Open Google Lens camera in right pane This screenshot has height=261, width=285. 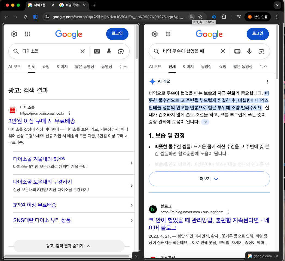coord(261,51)
